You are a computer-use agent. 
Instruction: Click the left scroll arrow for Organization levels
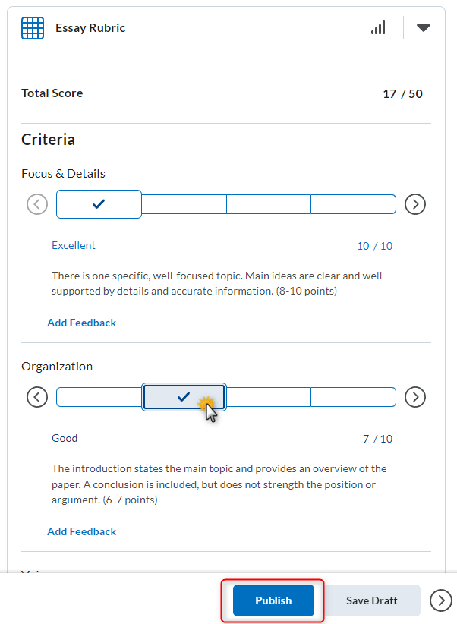pyautogui.click(x=36, y=396)
